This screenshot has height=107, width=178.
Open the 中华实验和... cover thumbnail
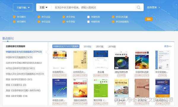pyautogui.click(x=163, y=60)
